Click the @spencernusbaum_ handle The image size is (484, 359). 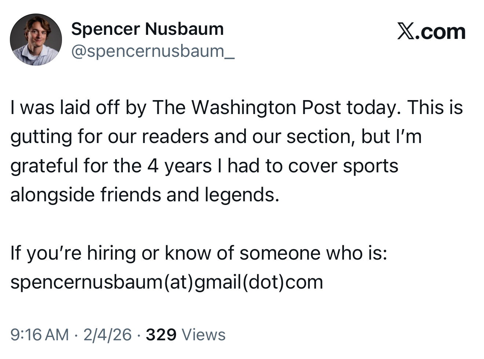pos(153,51)
